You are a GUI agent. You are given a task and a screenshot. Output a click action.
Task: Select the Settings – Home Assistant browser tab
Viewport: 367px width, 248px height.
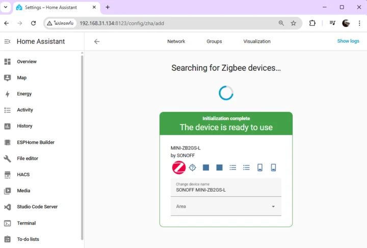click(57, 8)
